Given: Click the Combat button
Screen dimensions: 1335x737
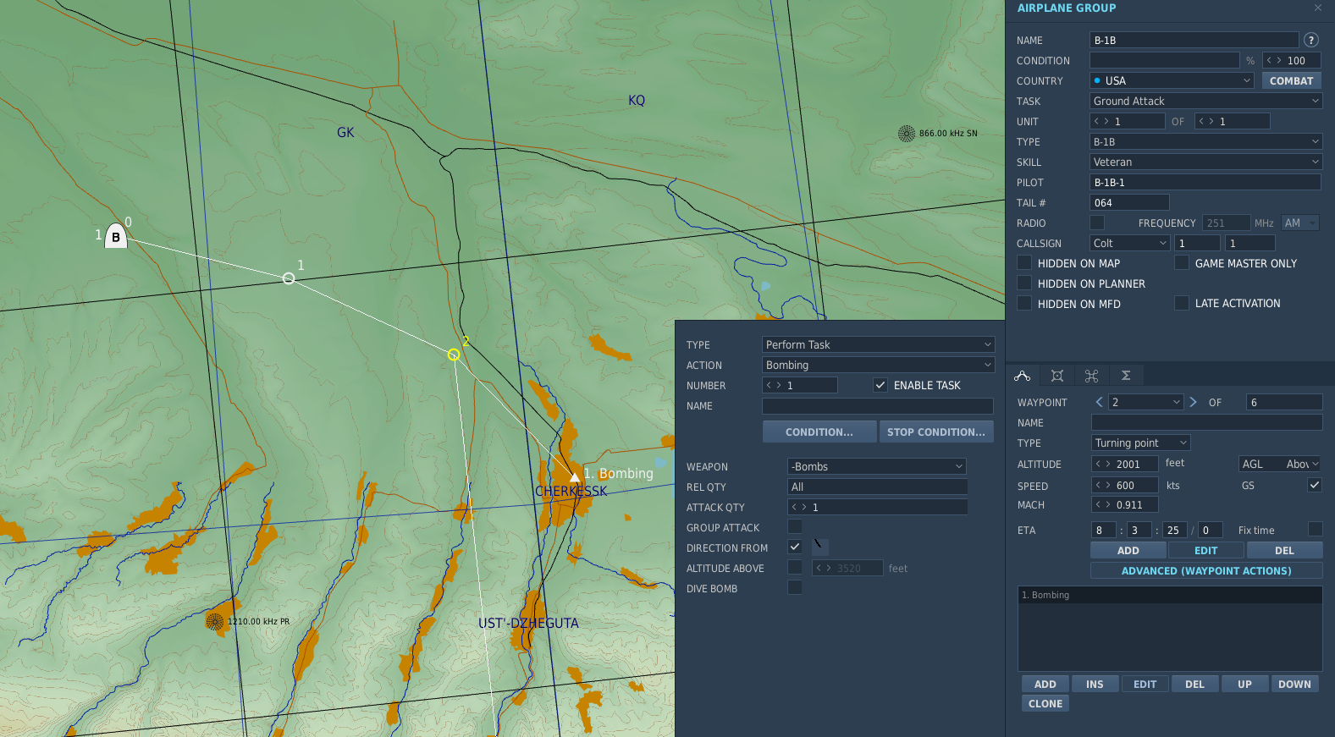Looking at the screenshot, I should [1291, 80].
